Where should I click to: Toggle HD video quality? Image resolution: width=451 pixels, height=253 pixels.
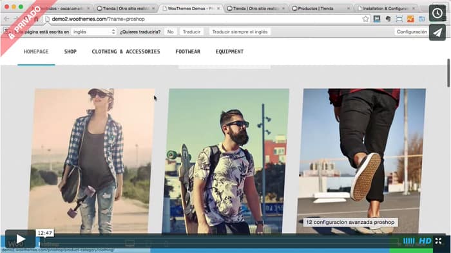pos(425,241)
